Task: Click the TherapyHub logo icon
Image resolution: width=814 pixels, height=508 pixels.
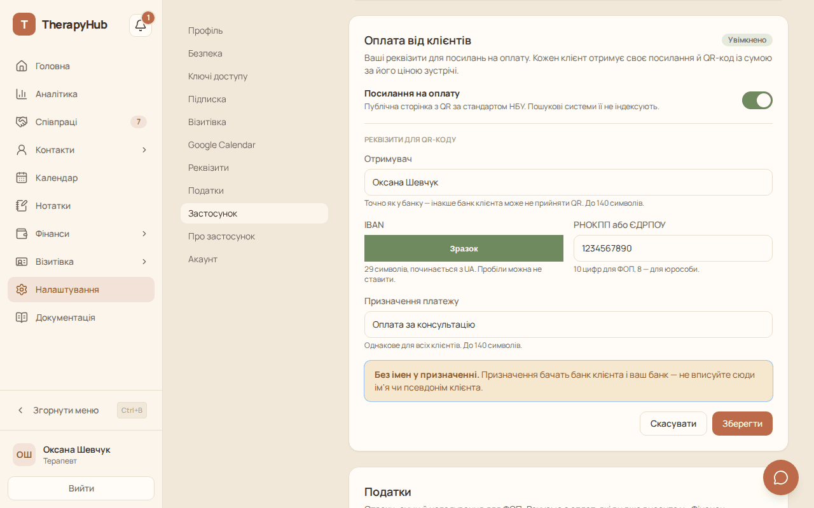Action: tap(24, 24)
